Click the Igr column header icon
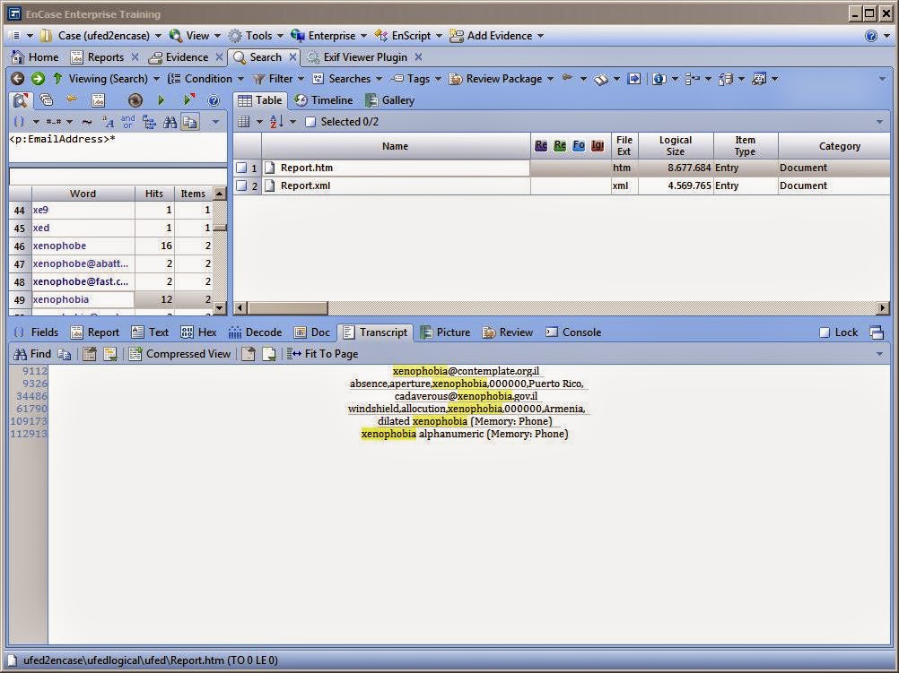The height and width of the screenshot is (673, 899). (598, 145)
